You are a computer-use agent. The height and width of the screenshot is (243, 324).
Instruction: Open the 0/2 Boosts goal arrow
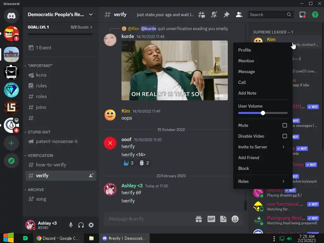[91, 27]
